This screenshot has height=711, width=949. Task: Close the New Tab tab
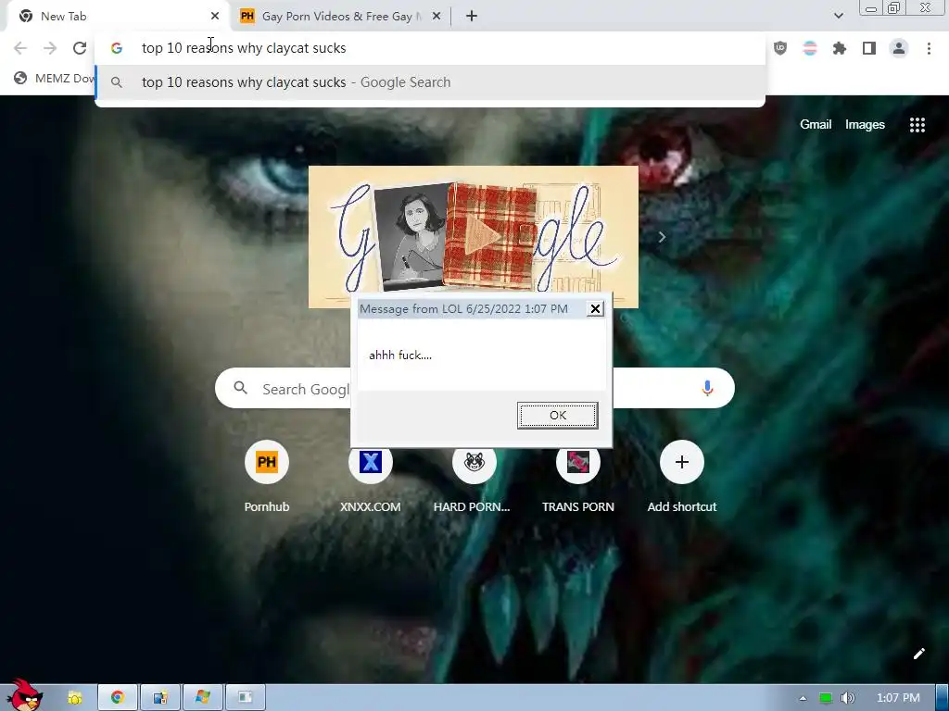point(215,17)
